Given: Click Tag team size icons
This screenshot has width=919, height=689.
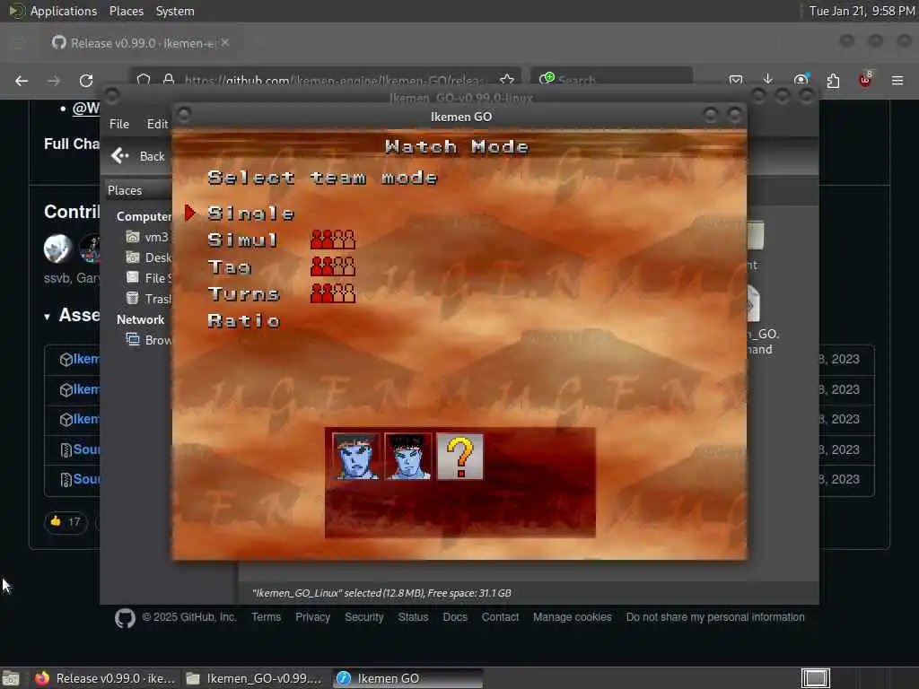Looking at the screenshot, I should 332,266.
